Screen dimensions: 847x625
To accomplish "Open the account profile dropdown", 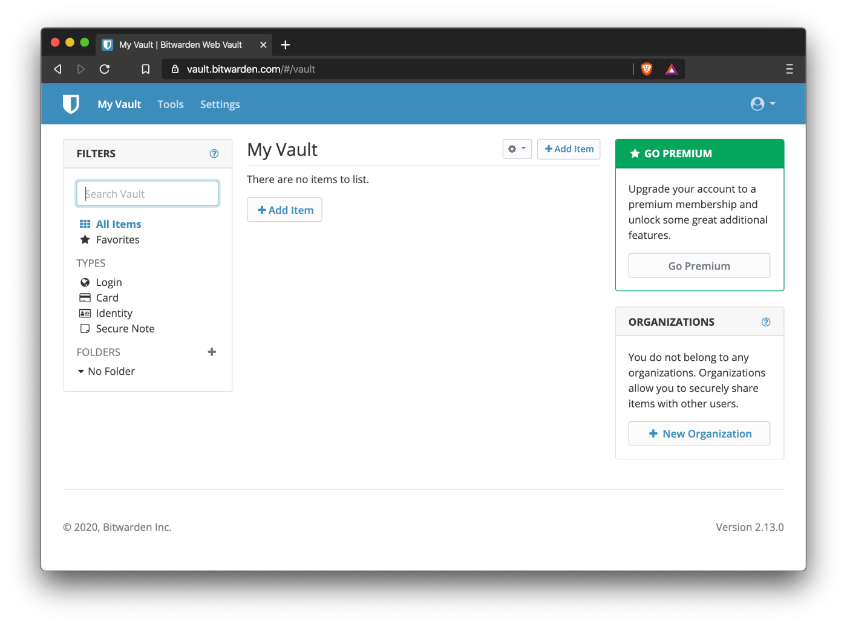I will pyautogui.click(x=762, y=104).
